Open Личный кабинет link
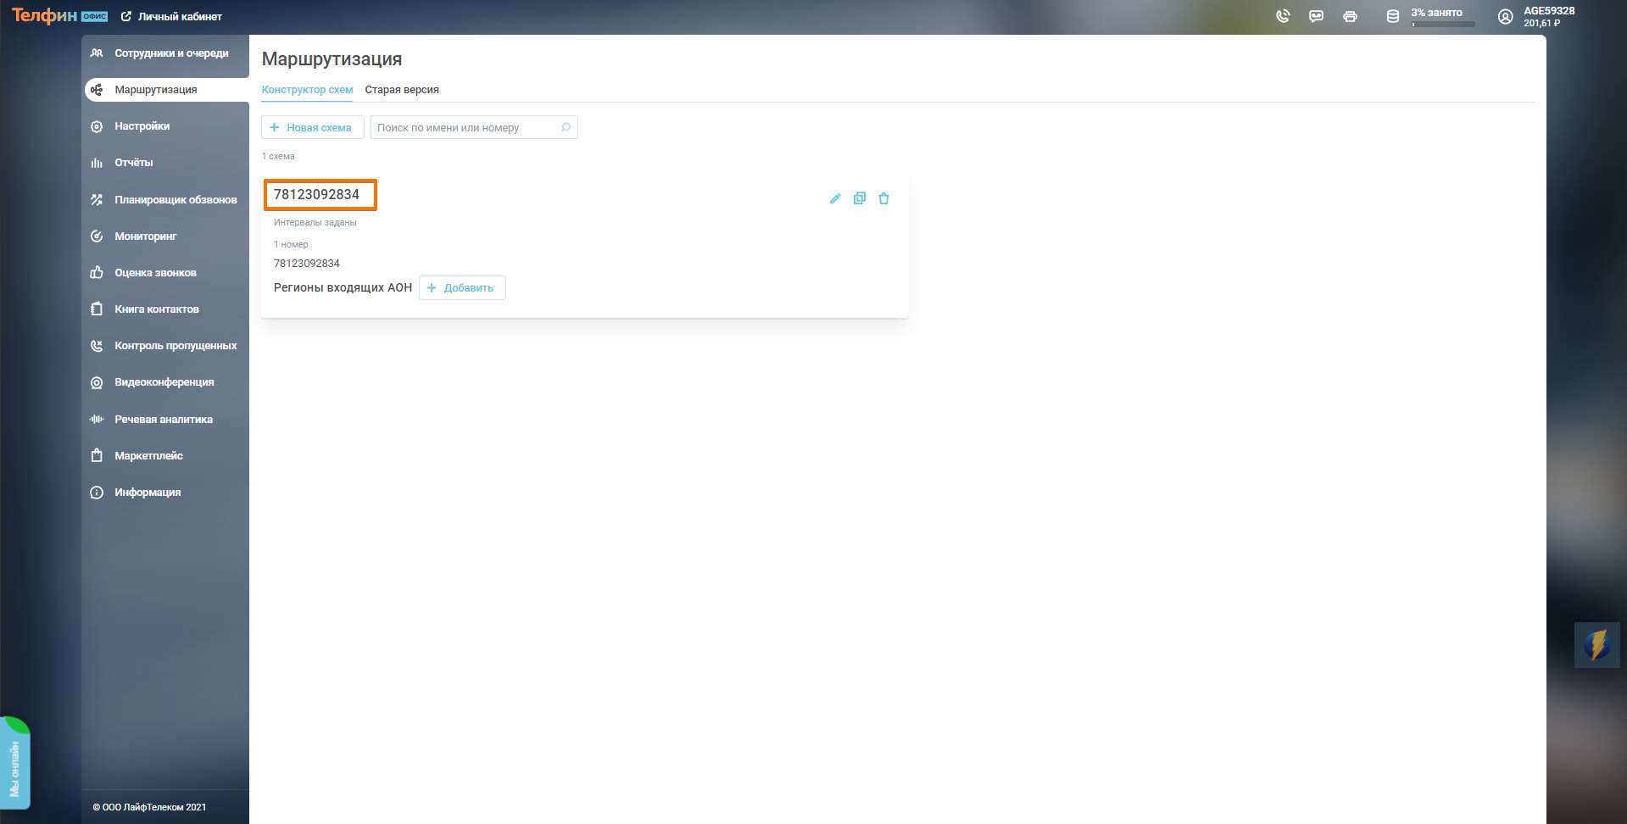Image resolution: width=1627 pixels, height=824 pixels. point(171,16)
